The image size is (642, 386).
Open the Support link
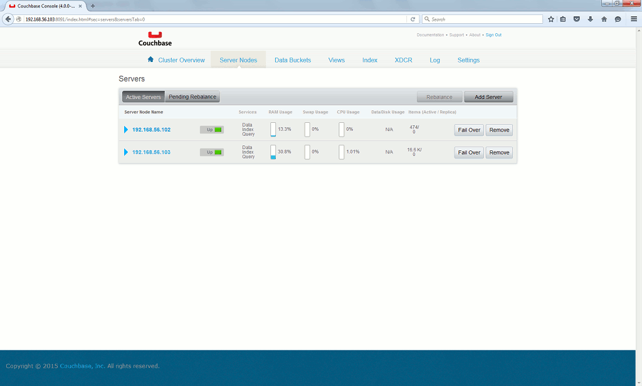tap(456, 35)
